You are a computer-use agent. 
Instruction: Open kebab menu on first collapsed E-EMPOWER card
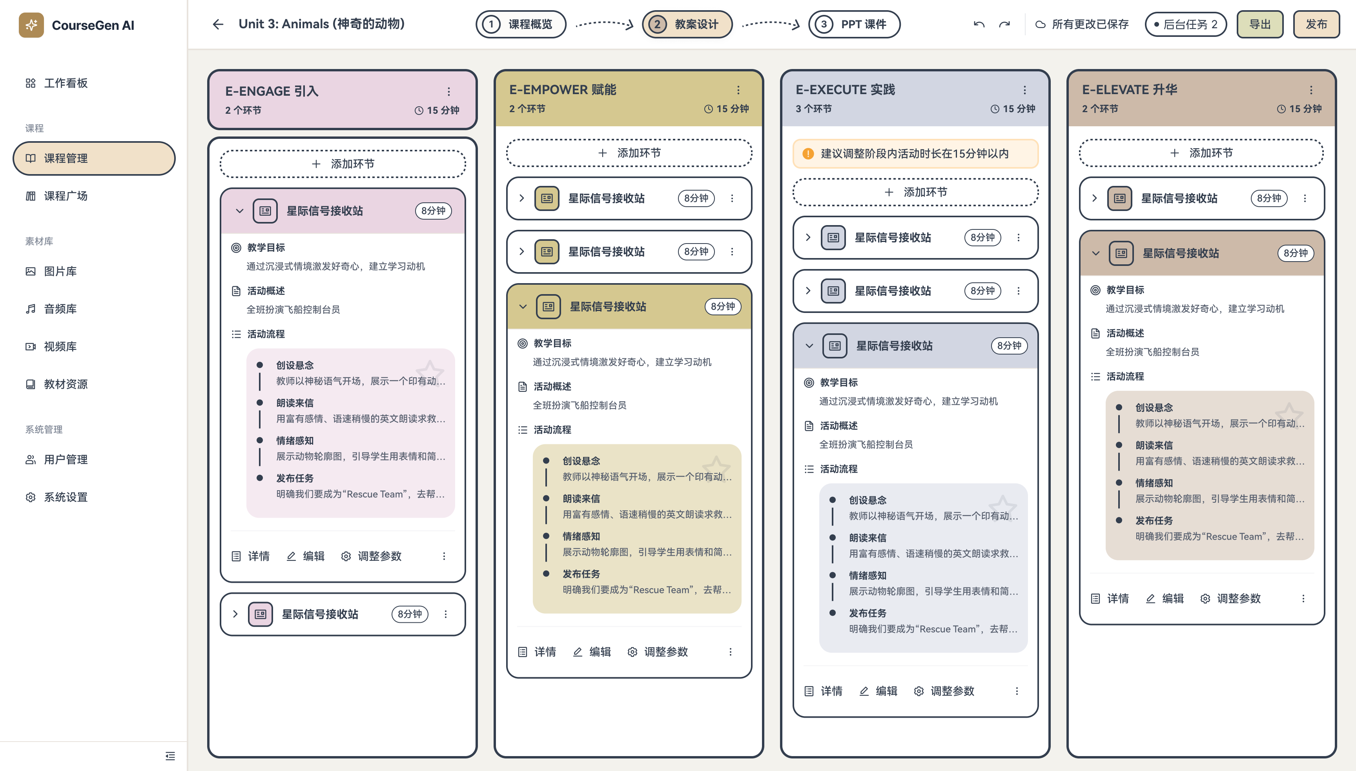[x=732, y=198]
